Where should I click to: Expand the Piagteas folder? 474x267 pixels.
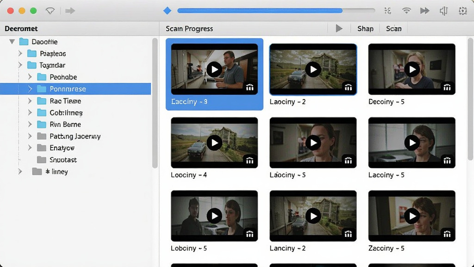(x=20, y=53)
